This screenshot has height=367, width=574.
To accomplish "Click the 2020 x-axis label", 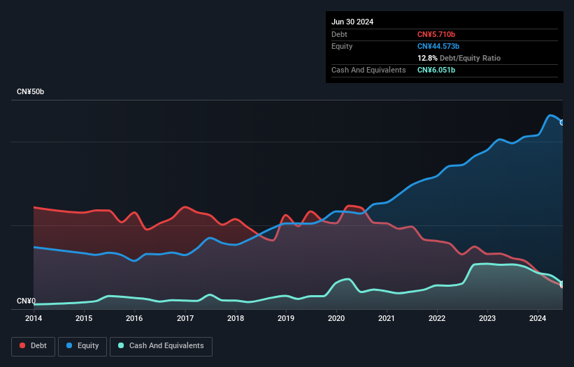I will tap(336, 318).
